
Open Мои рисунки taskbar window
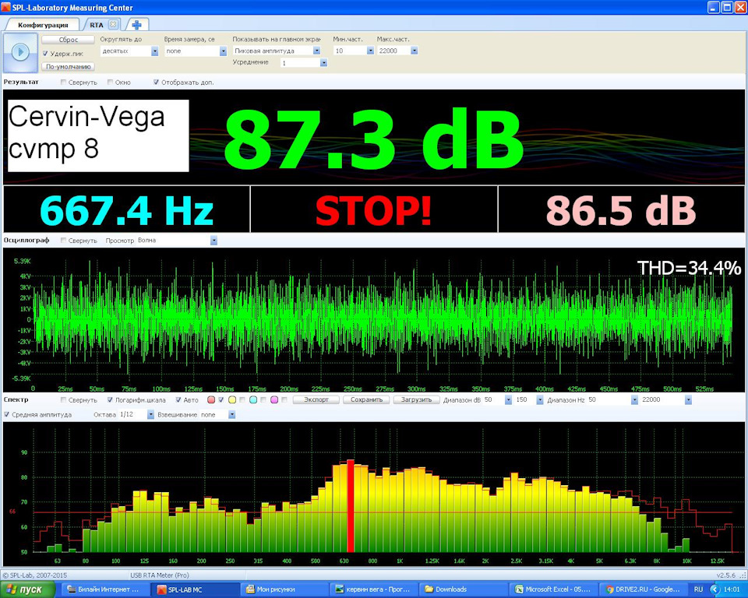[x=285, y=589]
